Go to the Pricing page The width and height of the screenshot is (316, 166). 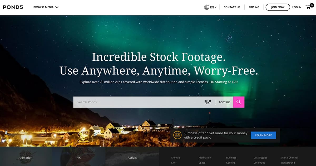(254, 7)
